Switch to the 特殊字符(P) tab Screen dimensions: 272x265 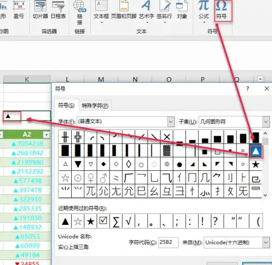pos(95,105)
